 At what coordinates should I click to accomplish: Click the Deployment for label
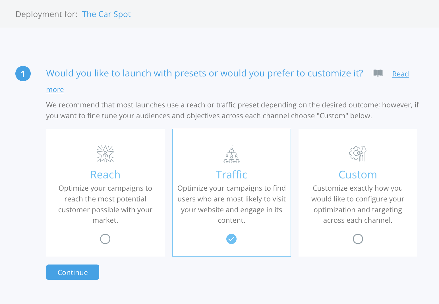[x=46, y=14]
